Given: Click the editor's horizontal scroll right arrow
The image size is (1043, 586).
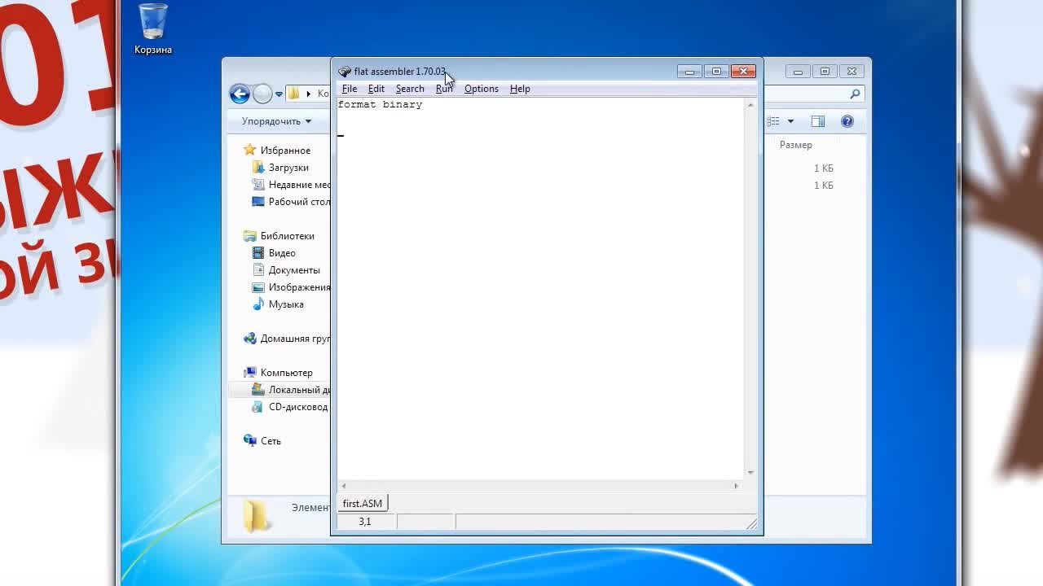Looking at the screenshot, I should (736, 486).
